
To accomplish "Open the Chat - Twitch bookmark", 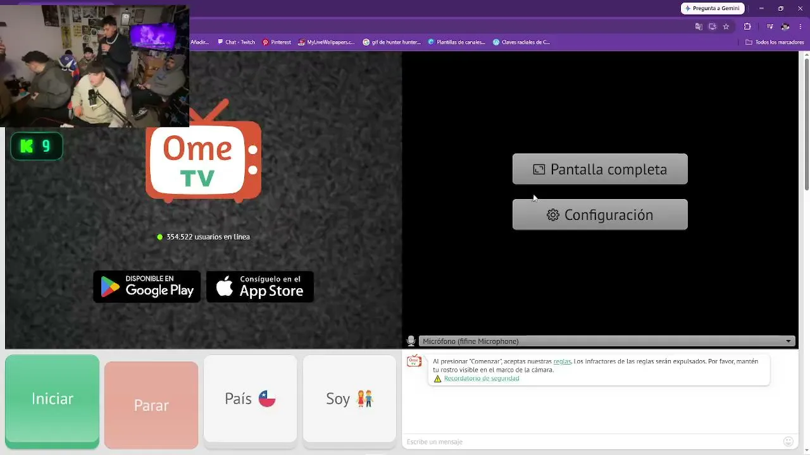I will click(236, 42).
